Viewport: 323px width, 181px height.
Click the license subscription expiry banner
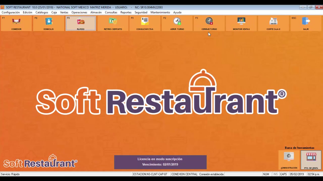point(160,162)
